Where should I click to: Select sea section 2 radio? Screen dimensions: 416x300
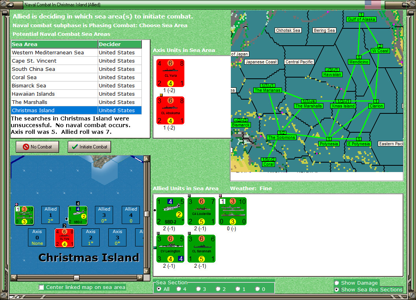coord(218,289)
